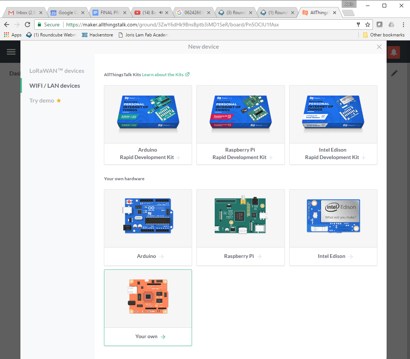410x359 pixels.
Task: Click the Joris profile button
Action: [x=349, y=4]
